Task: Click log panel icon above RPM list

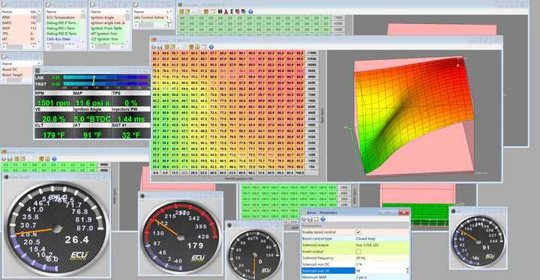Action: [x=4, y=4]
